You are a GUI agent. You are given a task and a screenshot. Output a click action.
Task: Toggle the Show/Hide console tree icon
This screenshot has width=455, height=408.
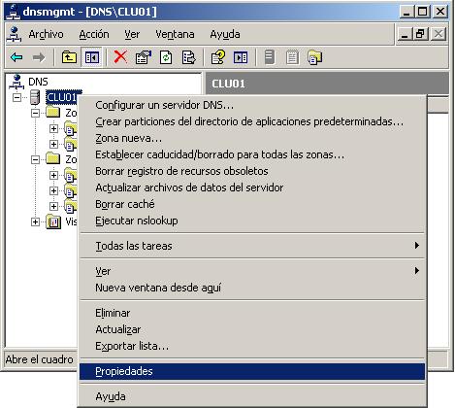(92, 57)
